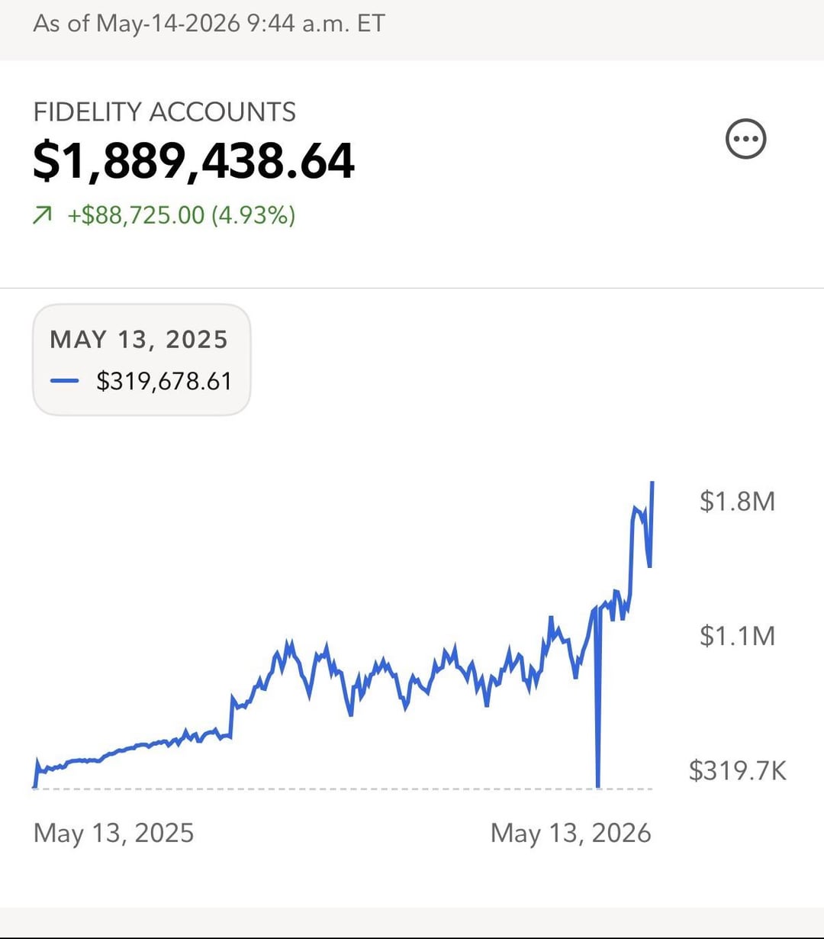This screenshot has width=824, height=939.
Task: Select the $1.8M y-axis label
Action: tap(737, 502)
